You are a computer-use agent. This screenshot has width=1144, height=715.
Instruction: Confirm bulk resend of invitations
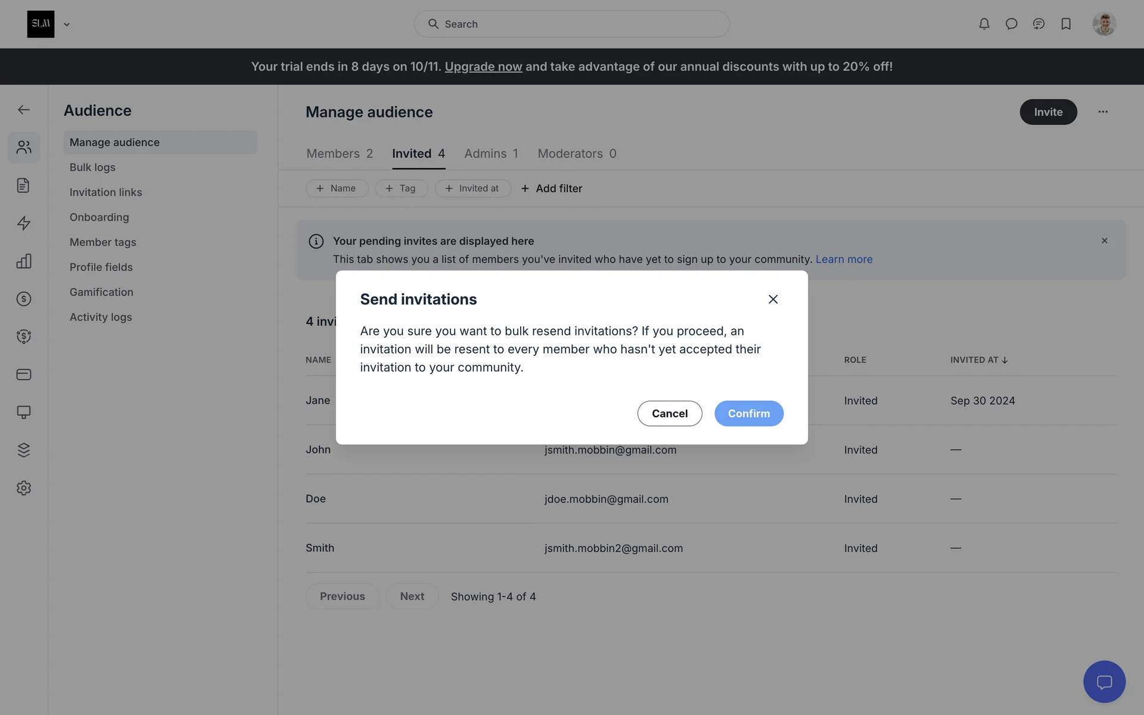point(748,414)
